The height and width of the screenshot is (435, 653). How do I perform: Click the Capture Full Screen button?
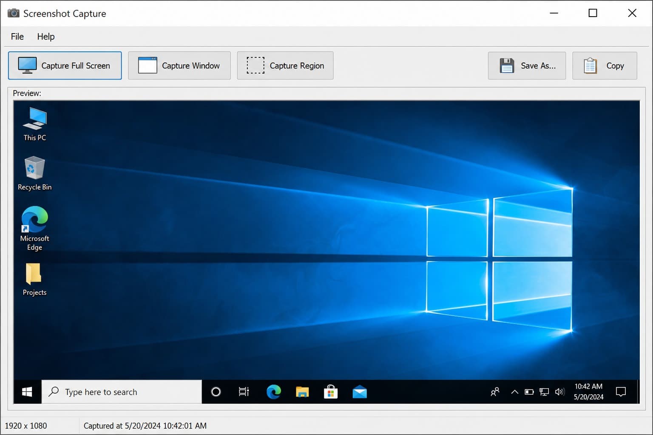[x=65, y=65]
